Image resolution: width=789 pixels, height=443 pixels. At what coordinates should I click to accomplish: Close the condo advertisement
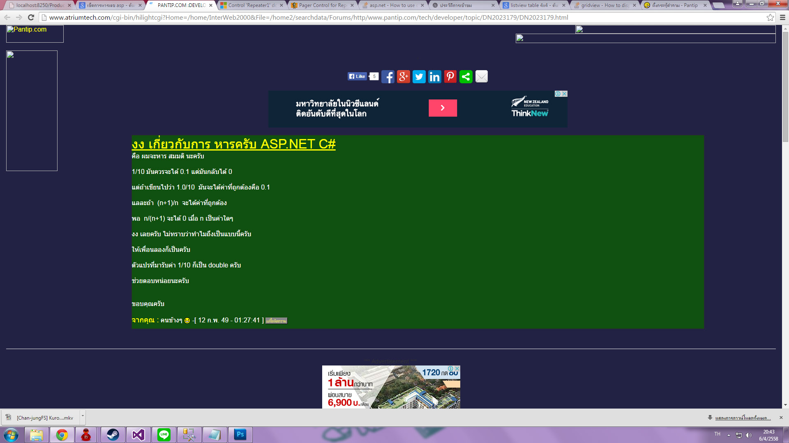pyautogui.click(x=457, y=368)
